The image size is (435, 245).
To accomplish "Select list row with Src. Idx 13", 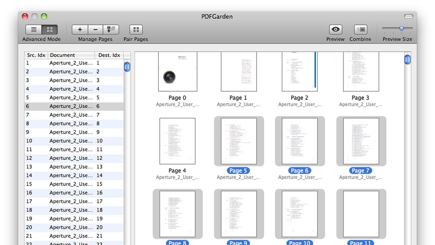I will coord(74,167).
